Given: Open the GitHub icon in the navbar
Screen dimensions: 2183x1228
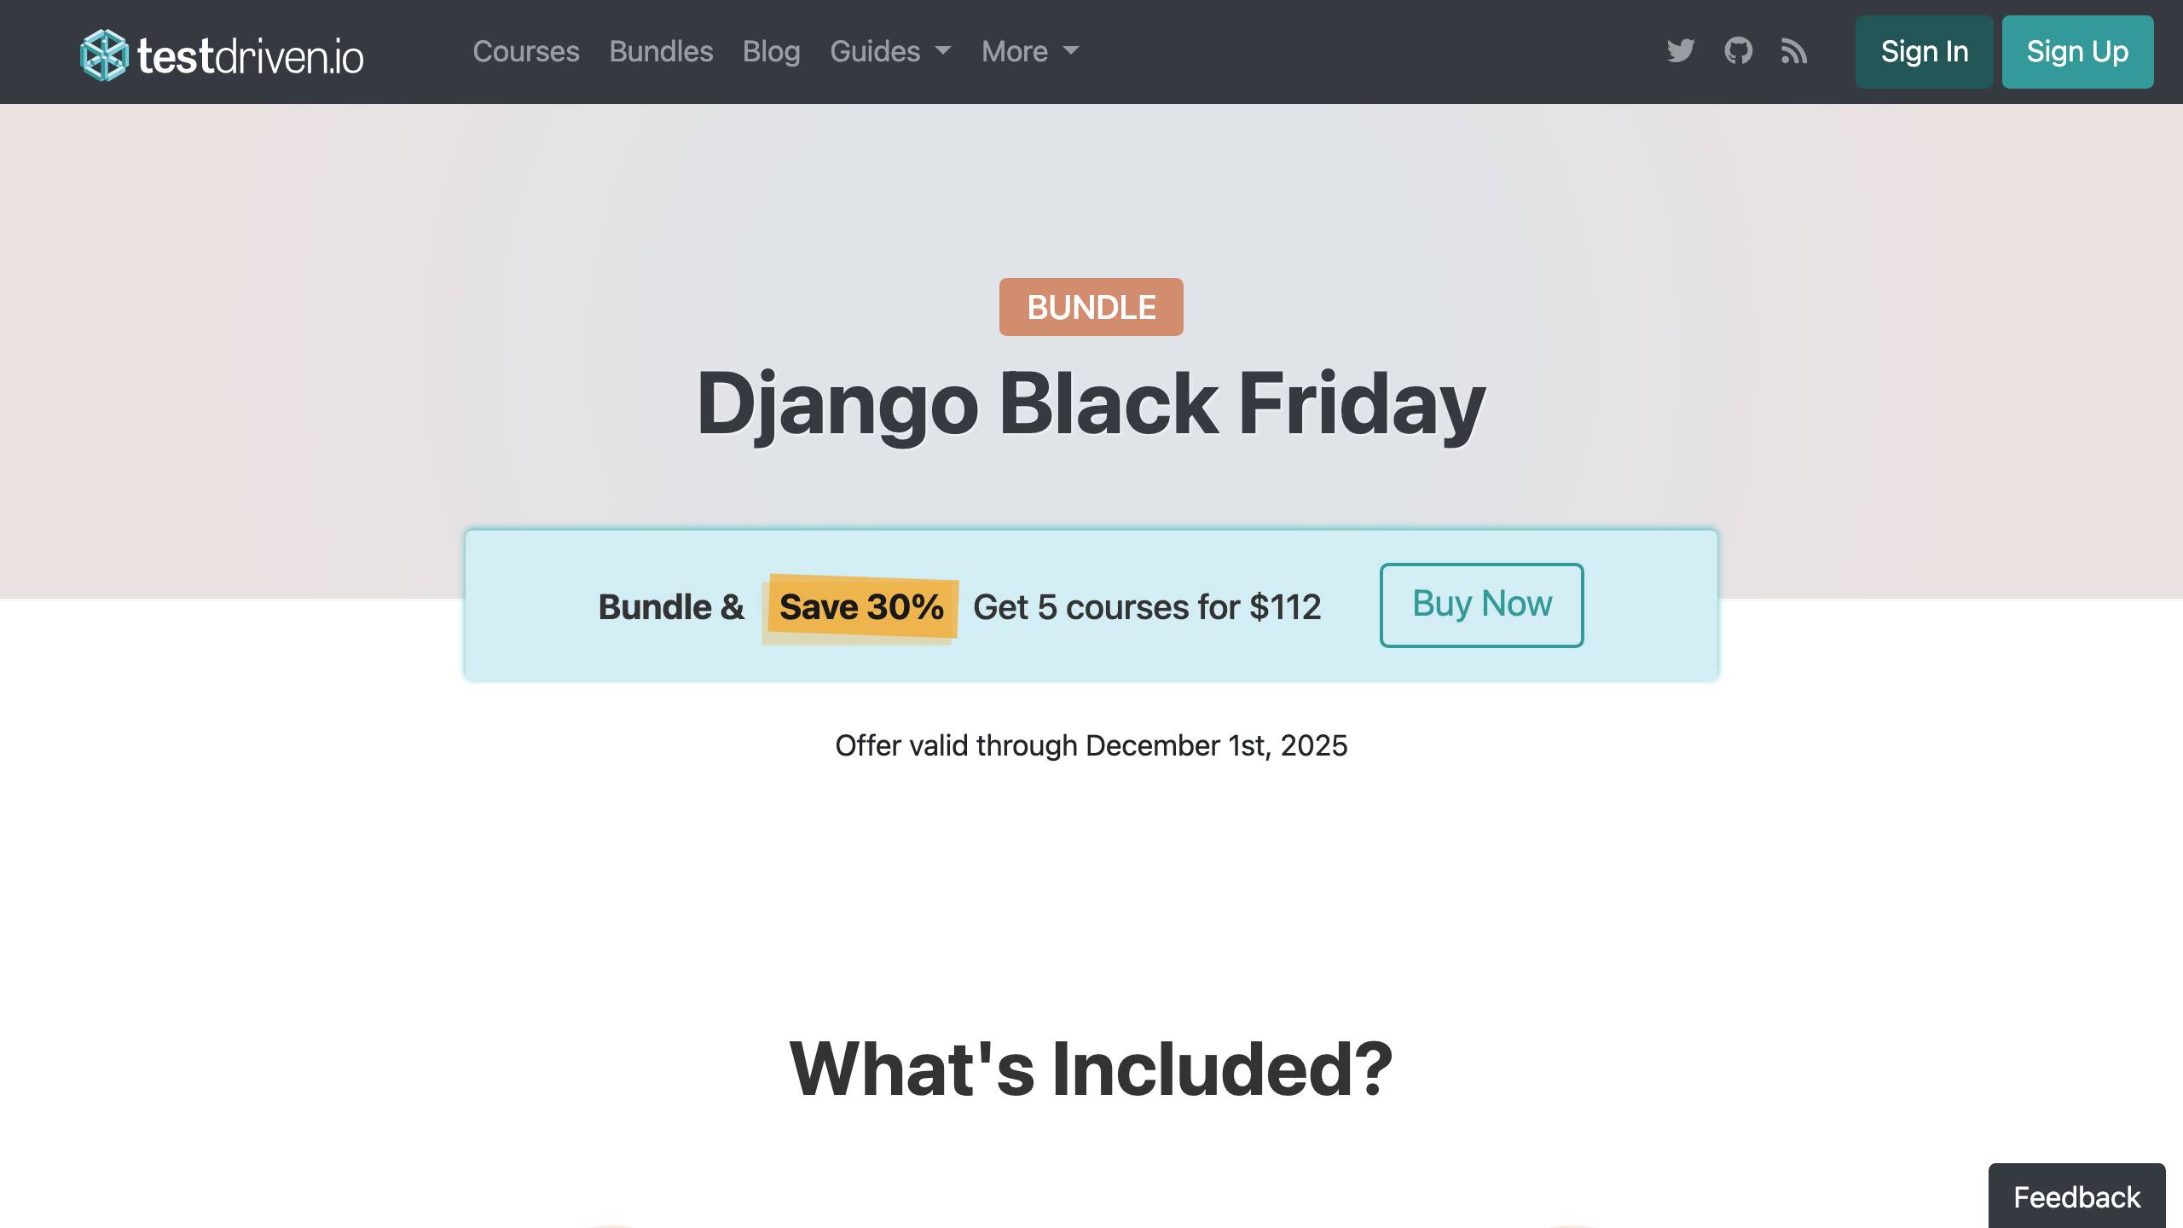Looking at the screenshot, I should tap(1737, 52).
